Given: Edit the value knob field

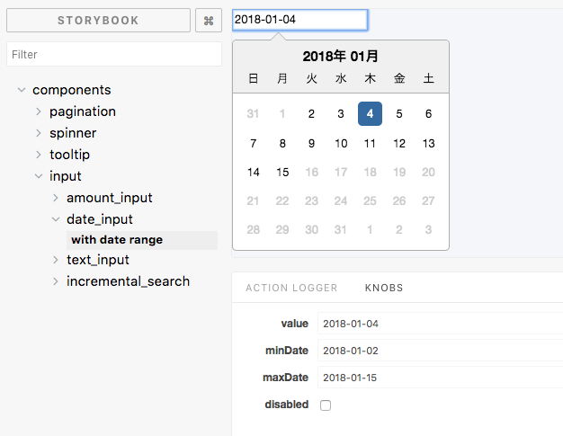Looking at the screenshot, I should pos(440,324).
